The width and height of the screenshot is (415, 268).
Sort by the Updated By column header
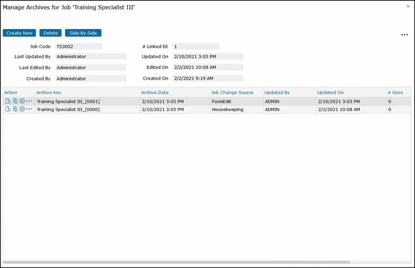pyautogui.click(x=277, y=92)
